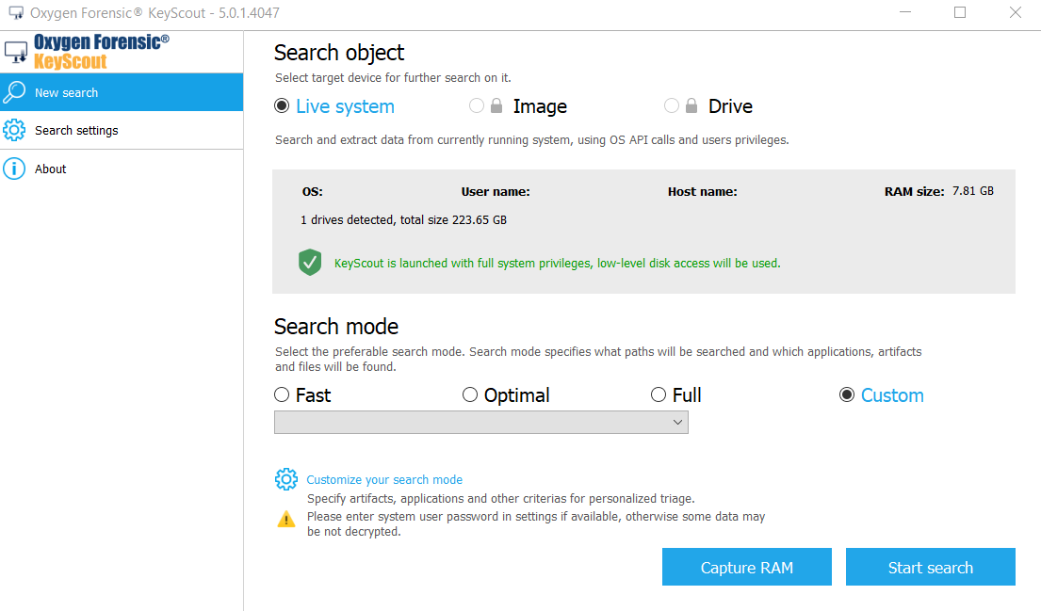This screenshot has height=611, width=1041.
Task: Click the app icon in the title bar
Action: click(x=16, y=12)
